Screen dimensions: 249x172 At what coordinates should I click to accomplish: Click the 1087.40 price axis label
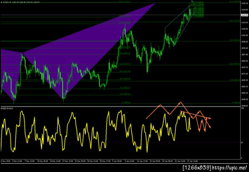click(x=244, y=55)
